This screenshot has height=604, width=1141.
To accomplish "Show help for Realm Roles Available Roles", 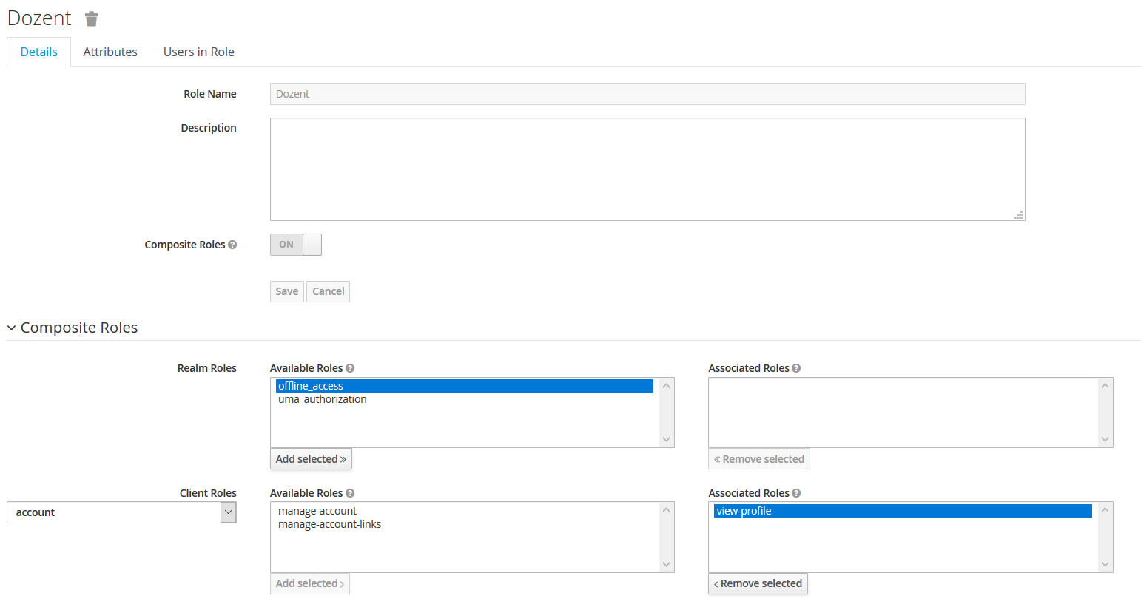I will (350, 368).
